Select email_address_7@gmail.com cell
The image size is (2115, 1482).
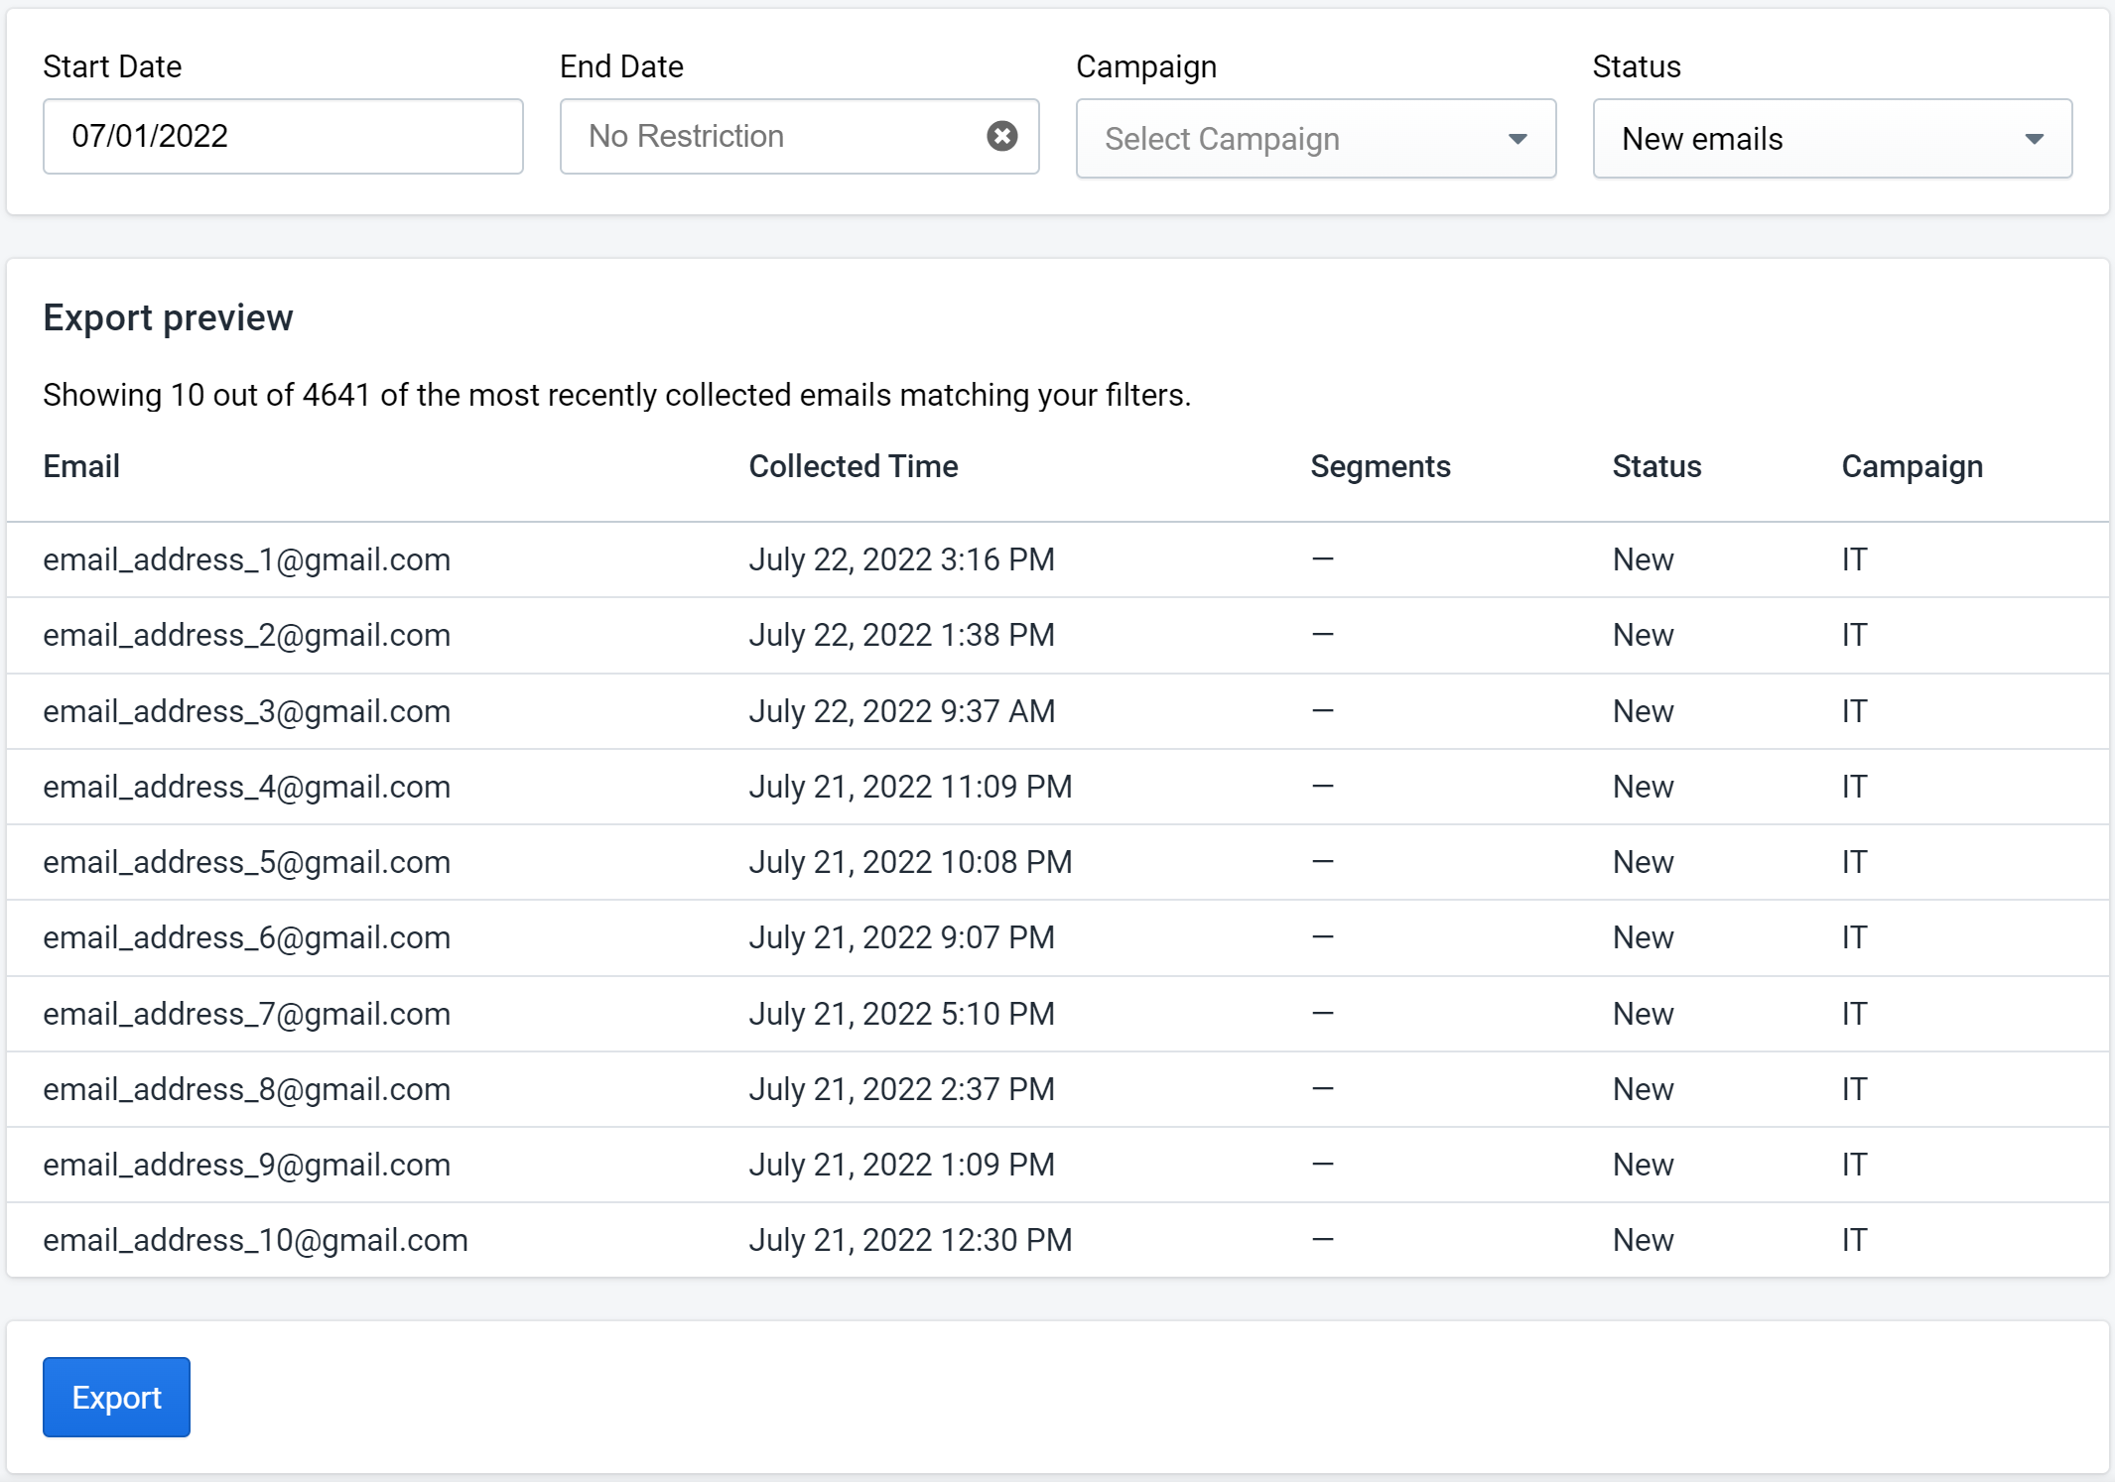[x=246, y=1014]
